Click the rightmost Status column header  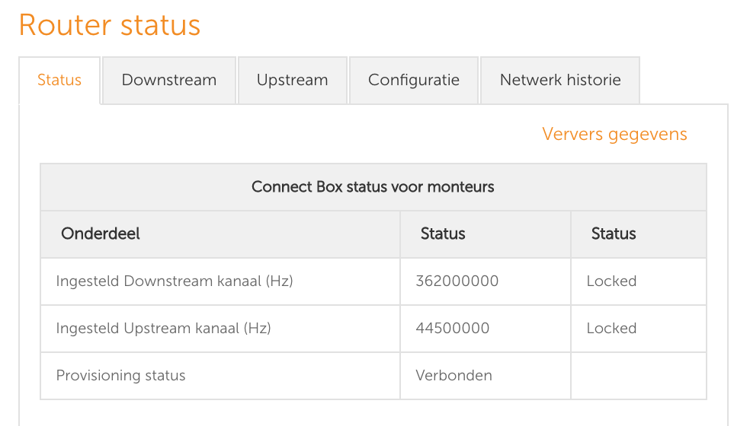(614, 234)
